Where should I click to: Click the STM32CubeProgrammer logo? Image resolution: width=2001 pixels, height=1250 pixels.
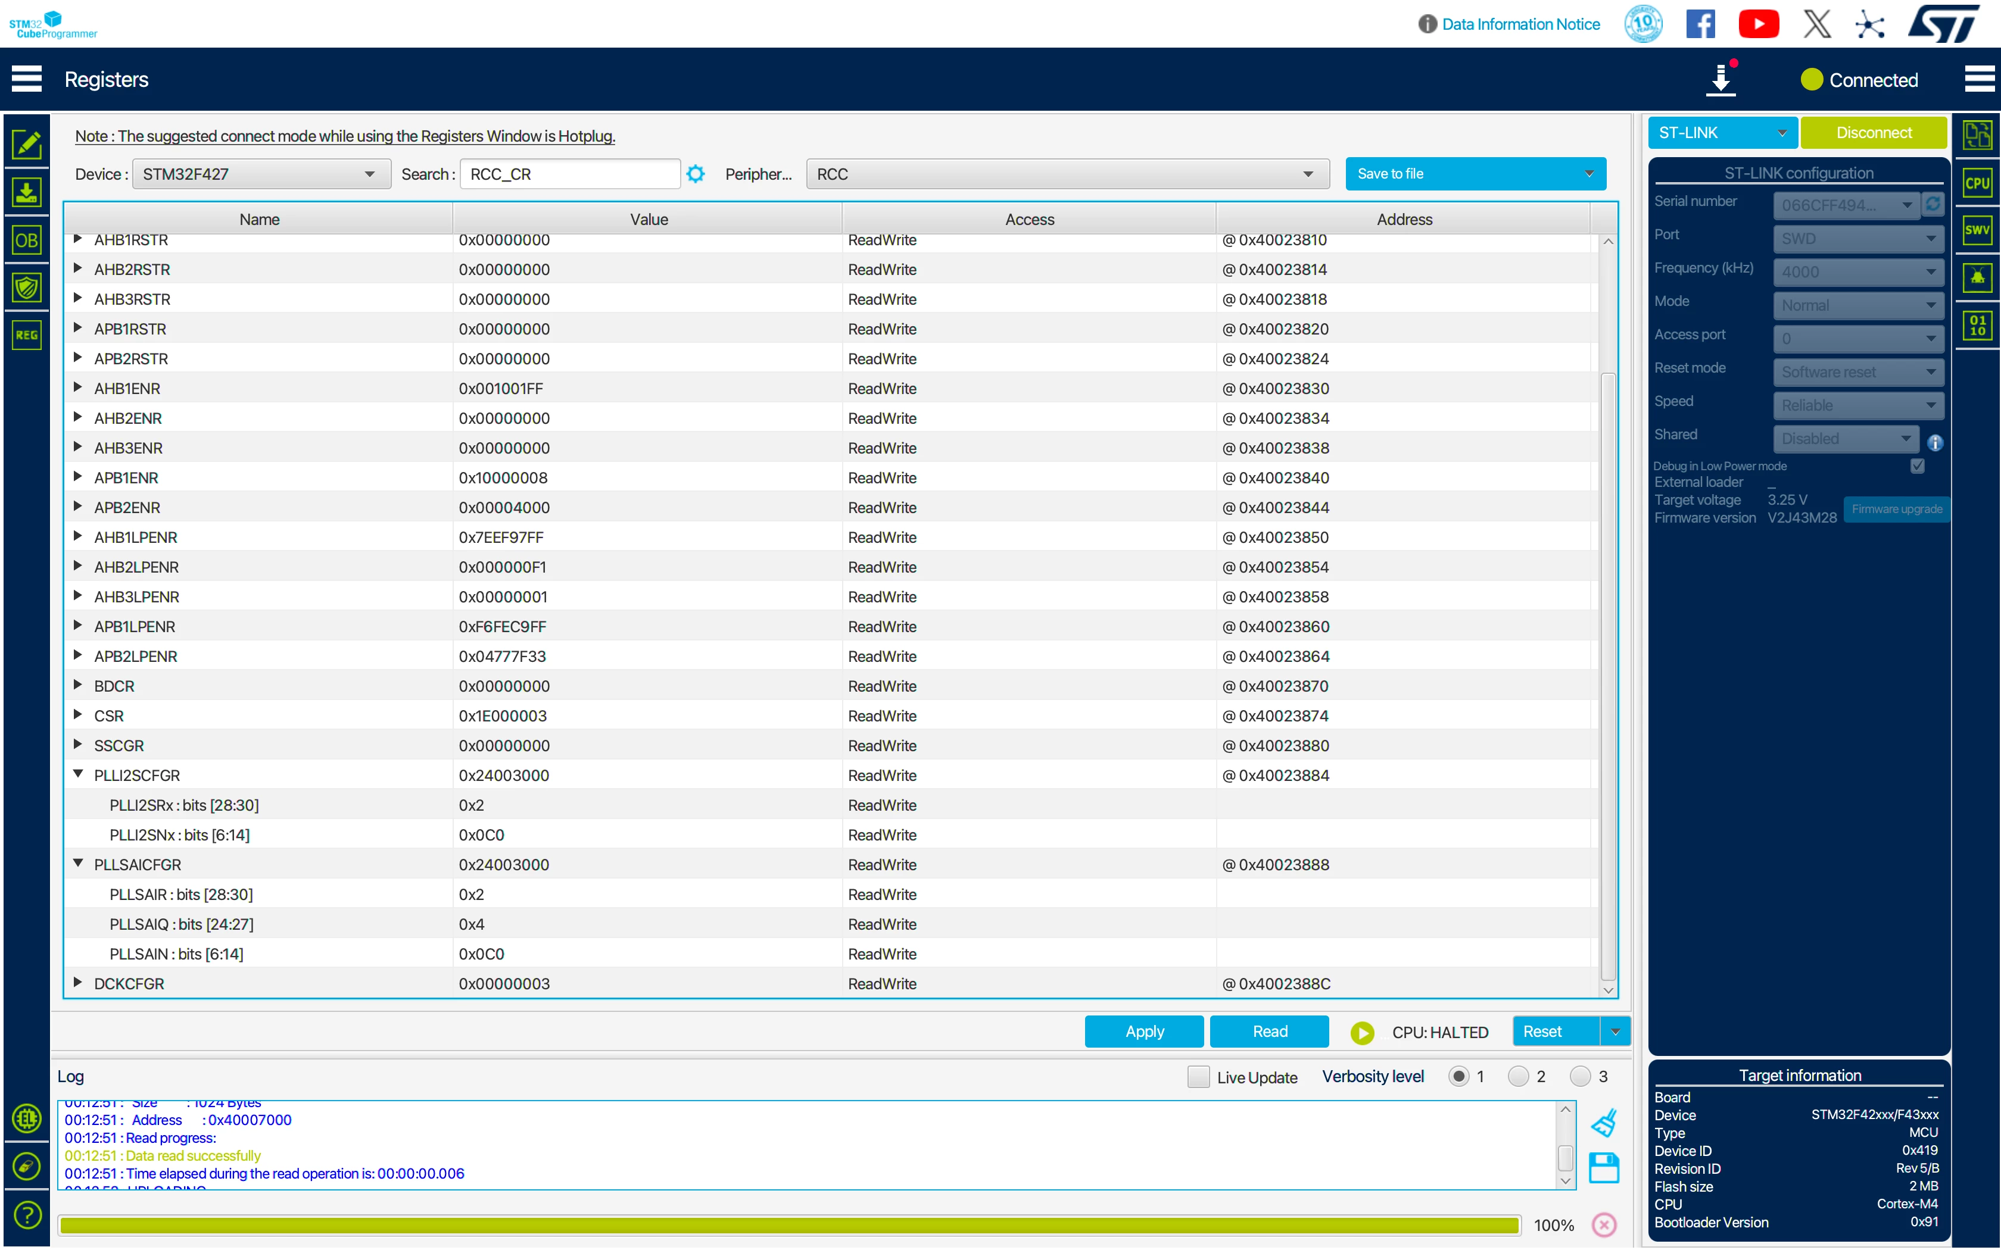click(53, 24)
